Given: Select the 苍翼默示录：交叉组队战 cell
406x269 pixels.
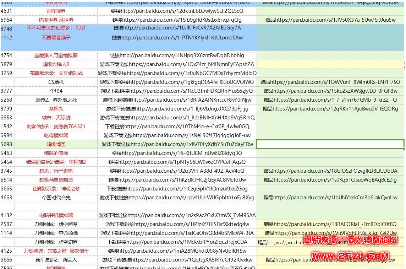Looking at the screenshot, I should pos(56,73).
